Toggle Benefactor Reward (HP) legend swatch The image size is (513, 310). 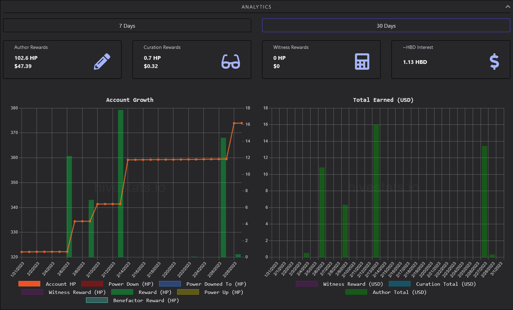pos(97,300)
